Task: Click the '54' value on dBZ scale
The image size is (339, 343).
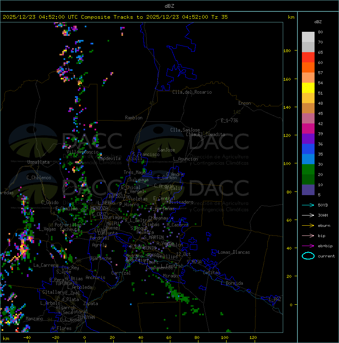Action: [320, 83]
